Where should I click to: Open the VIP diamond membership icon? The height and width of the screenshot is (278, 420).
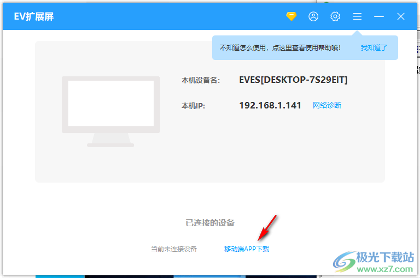coord(291,16)
